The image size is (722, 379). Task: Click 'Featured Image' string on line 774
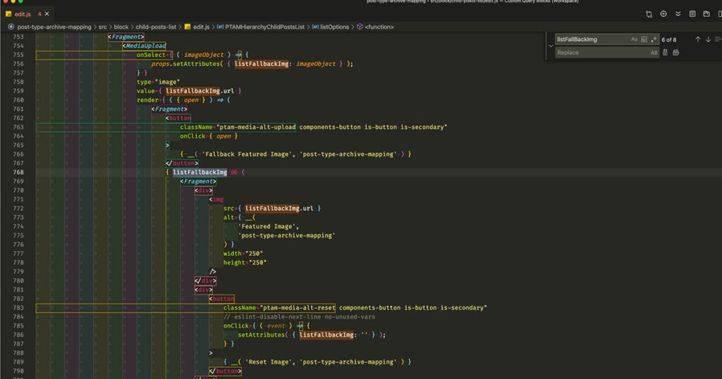[x=269, y=226]
